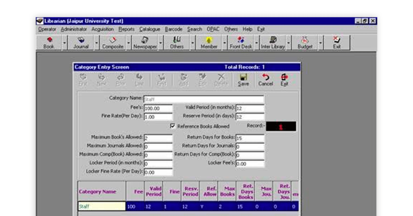The width and height of the screenshot is (413, 216).
Task: Go to First record icon
Action: [83, 80]
